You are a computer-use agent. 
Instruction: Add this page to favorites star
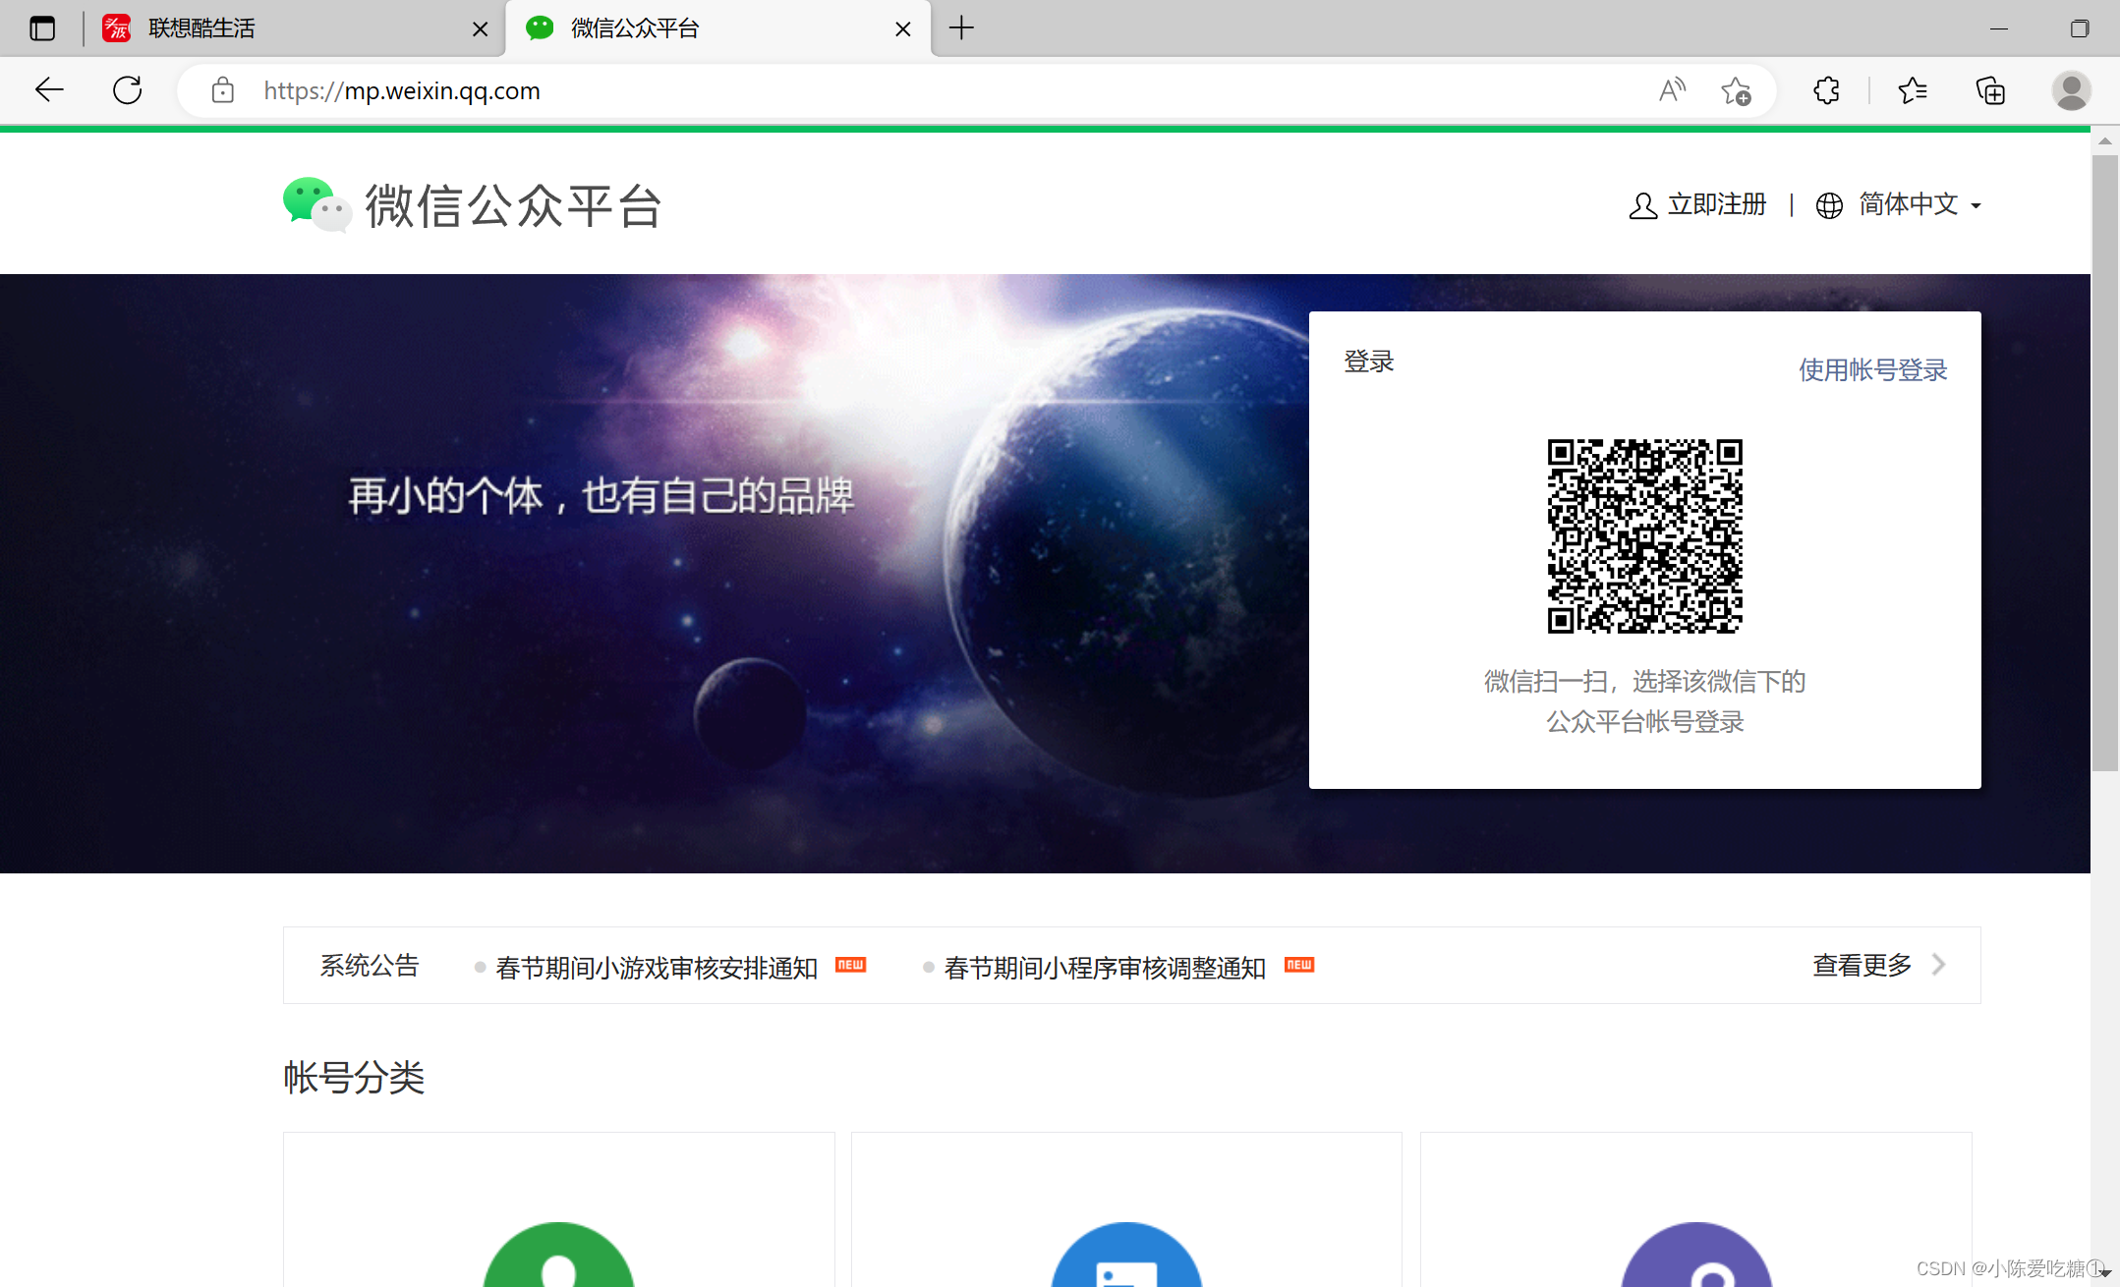[1736, 90]
